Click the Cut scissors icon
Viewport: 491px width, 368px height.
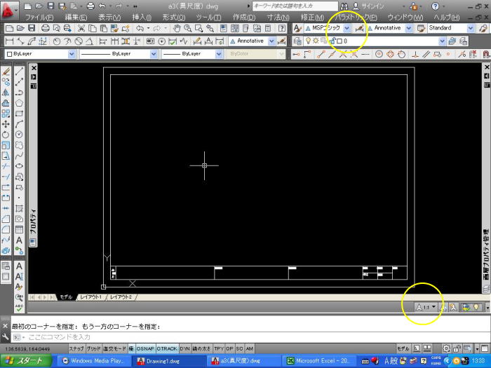click(81, 29)
